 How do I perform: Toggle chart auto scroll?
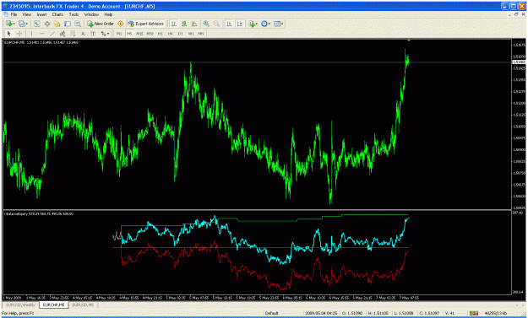click(x=229, y=24)
